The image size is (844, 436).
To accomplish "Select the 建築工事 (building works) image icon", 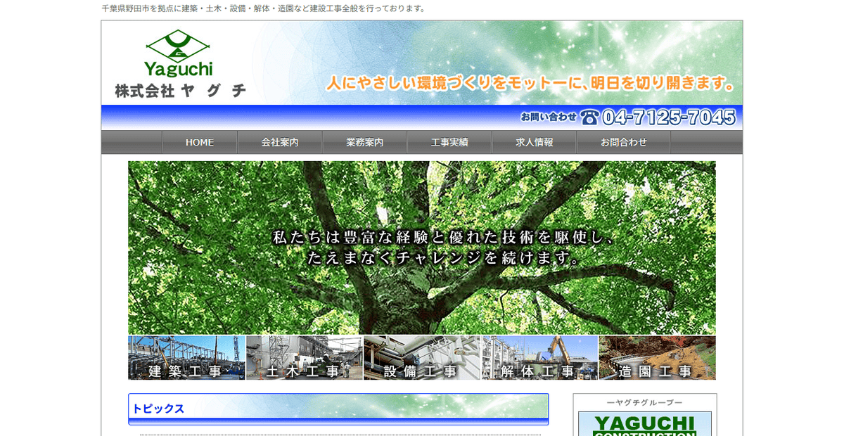I will click(186, 359).
